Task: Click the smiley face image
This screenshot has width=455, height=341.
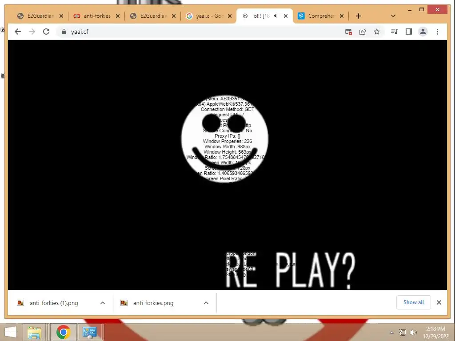Action: click(x=225, y=139)
